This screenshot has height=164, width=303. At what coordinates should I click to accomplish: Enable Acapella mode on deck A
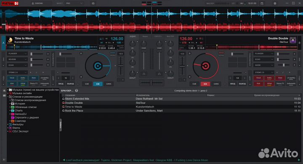45,78
